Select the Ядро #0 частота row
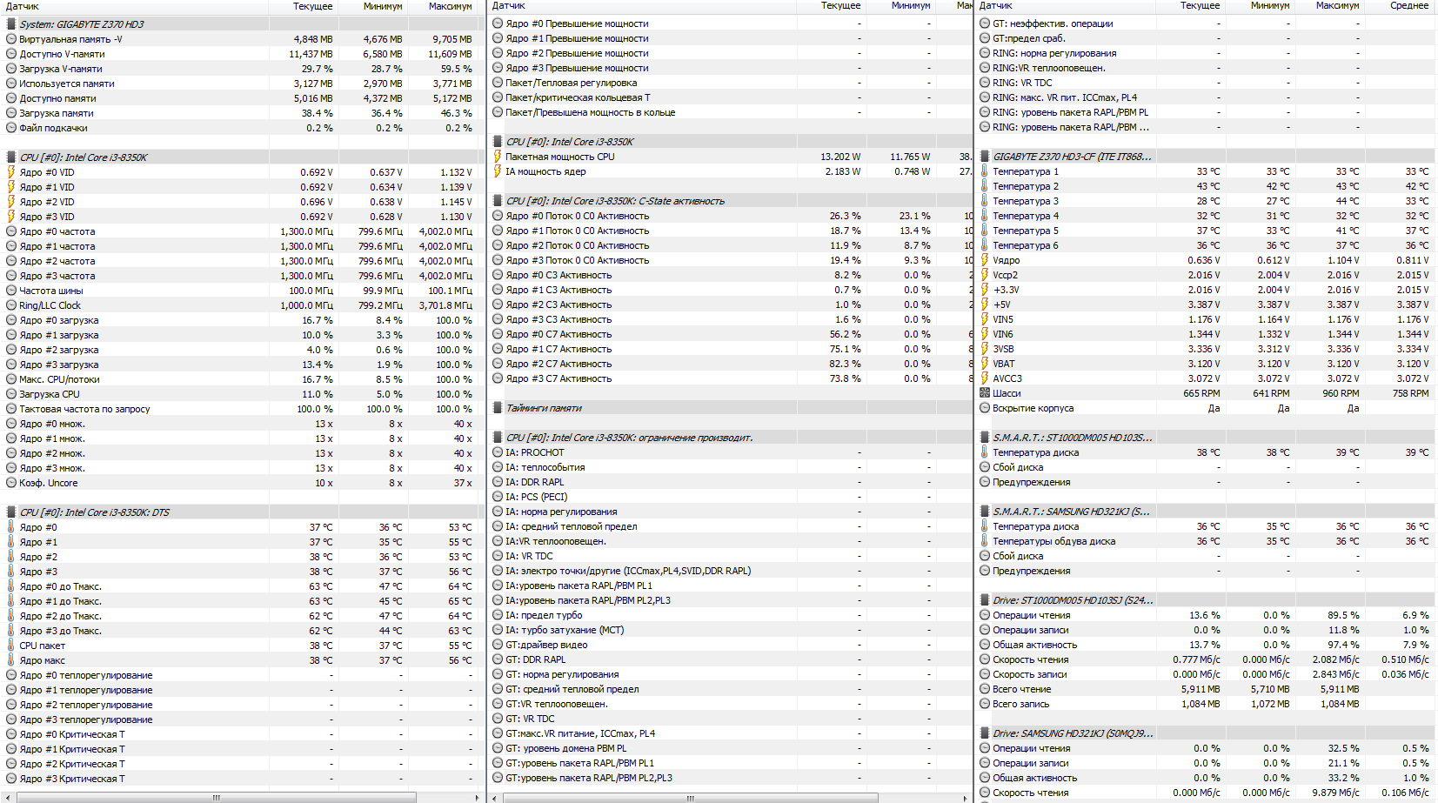The image size is (1438, 803). pos(242,231)
